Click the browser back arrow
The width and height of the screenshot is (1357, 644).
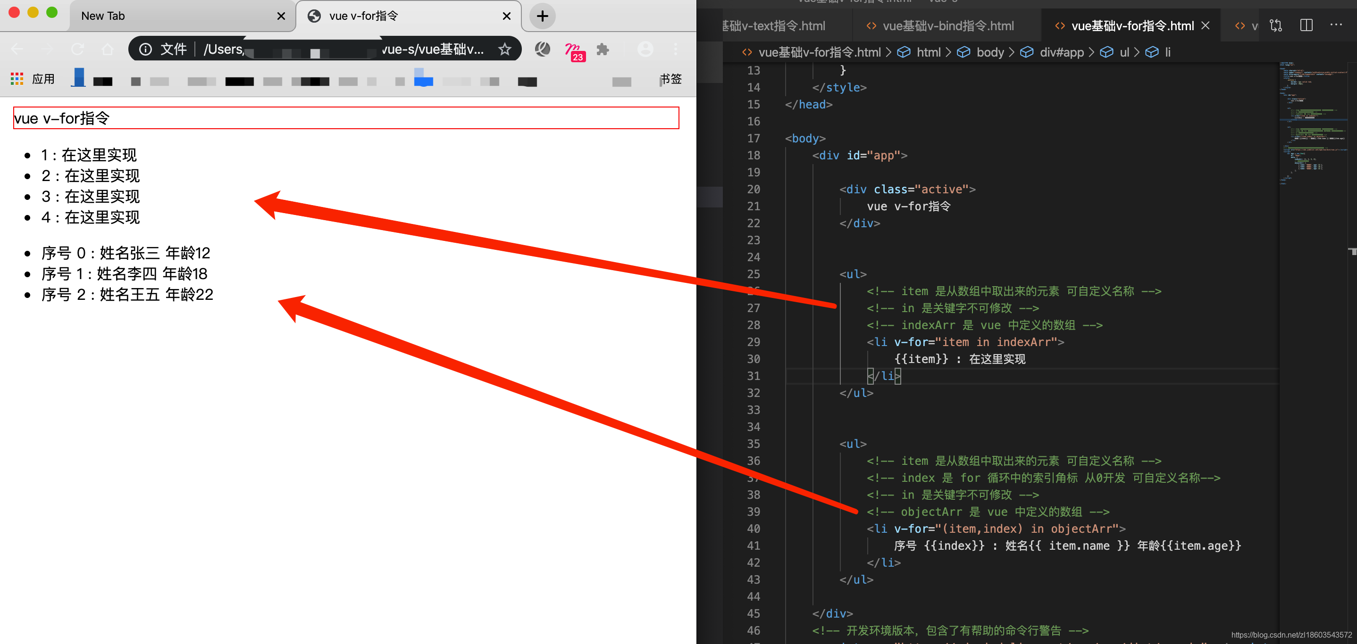[17, 50]
